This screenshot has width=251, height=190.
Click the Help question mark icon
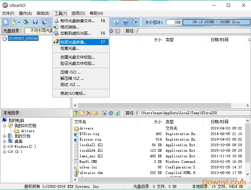click(x=125, y=22)
